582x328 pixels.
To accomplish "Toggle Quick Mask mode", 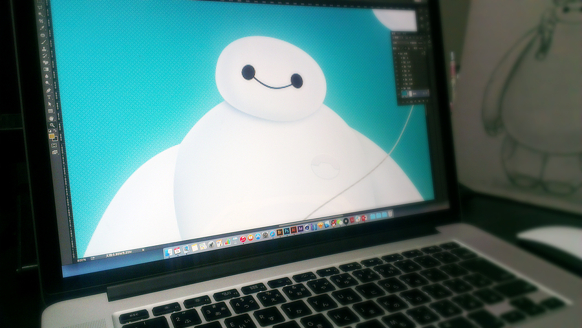I will pos(54,146).
